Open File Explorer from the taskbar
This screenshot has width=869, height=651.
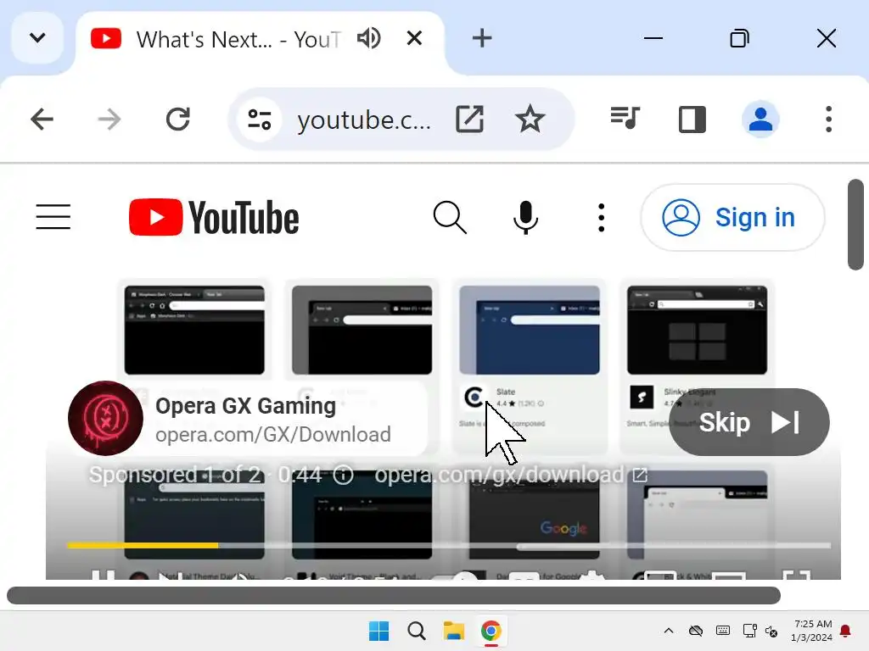(x=454, y=631)
